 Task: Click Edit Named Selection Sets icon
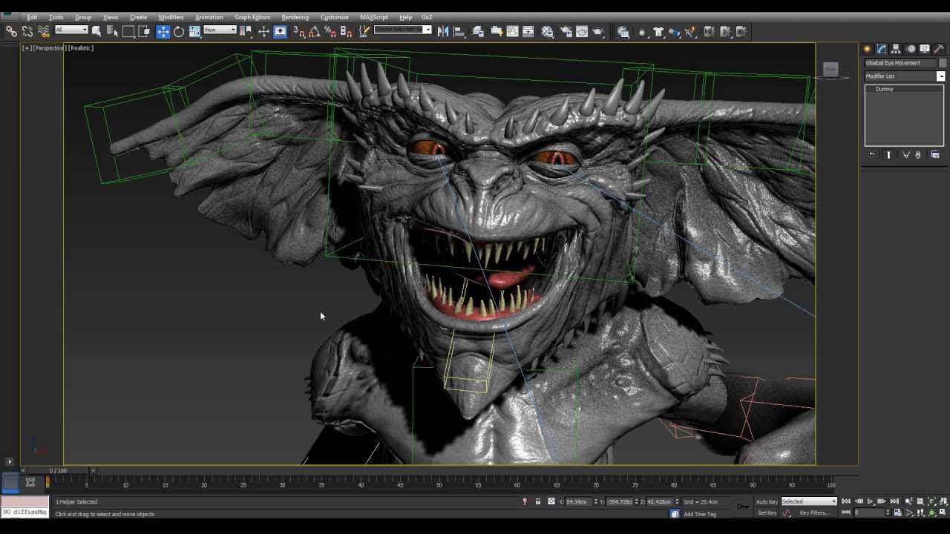tap(364, 31)
